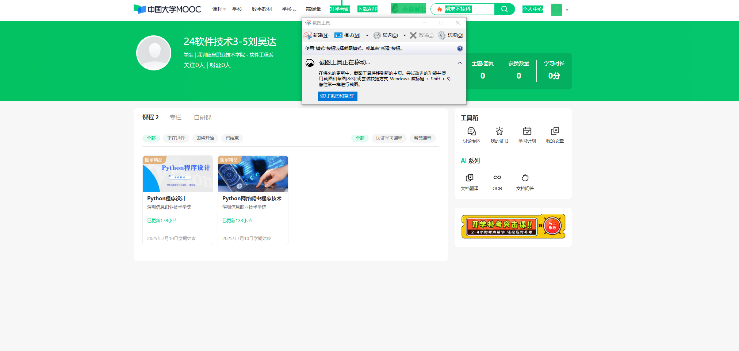Click the 粉丝0人 text

[220, 65]
